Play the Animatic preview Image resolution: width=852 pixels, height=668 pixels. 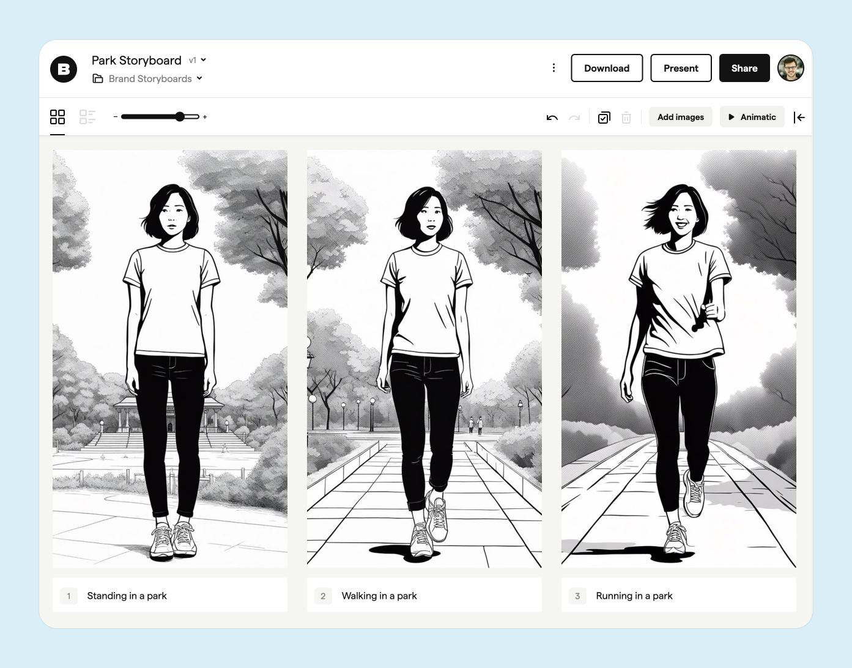tap(752, 117)
